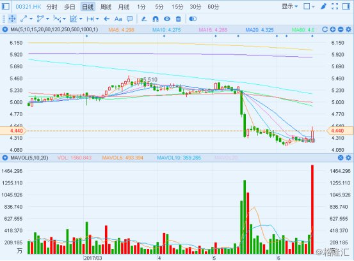The height and width of the screenshot is (261, 354).
Task: Switch to the 周线 weekly tab
Action: coord(106,7)
